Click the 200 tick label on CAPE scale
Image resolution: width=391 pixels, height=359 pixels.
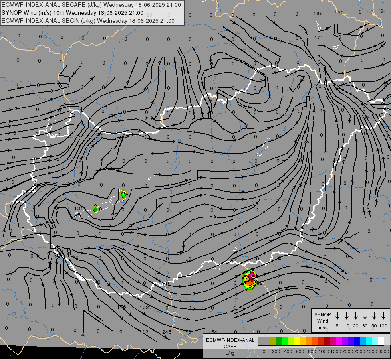(x=276, y=351)
